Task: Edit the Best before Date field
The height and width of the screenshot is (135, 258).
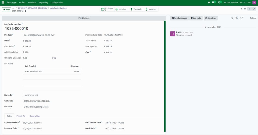Action: [115, 123]
